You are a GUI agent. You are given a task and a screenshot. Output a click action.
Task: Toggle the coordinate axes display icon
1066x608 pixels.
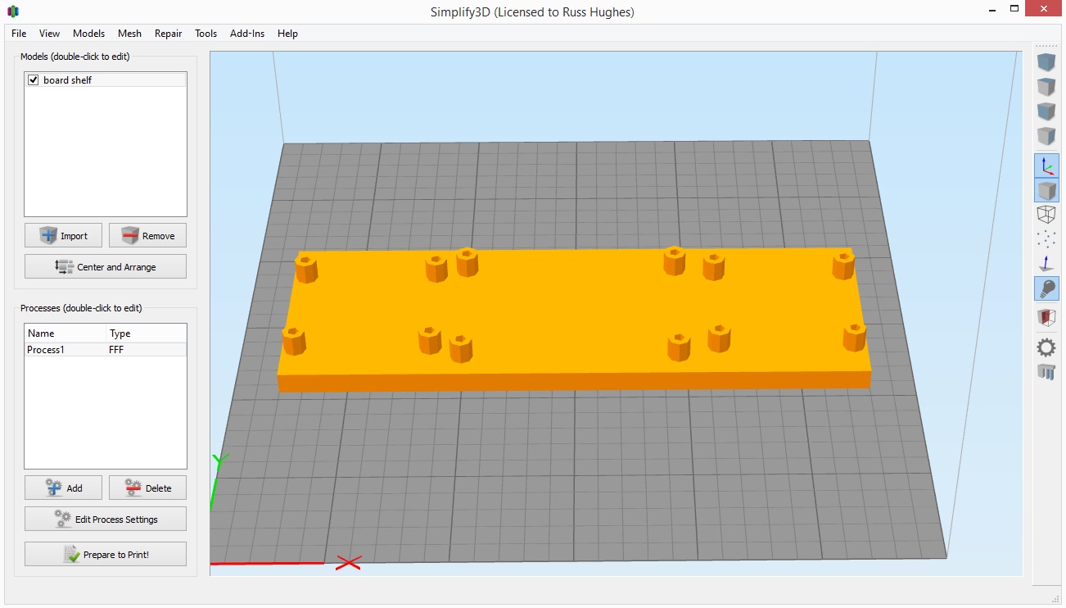[x=1046, y=166]
